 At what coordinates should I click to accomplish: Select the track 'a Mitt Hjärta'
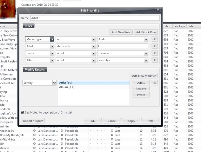(x=8, y=139)
